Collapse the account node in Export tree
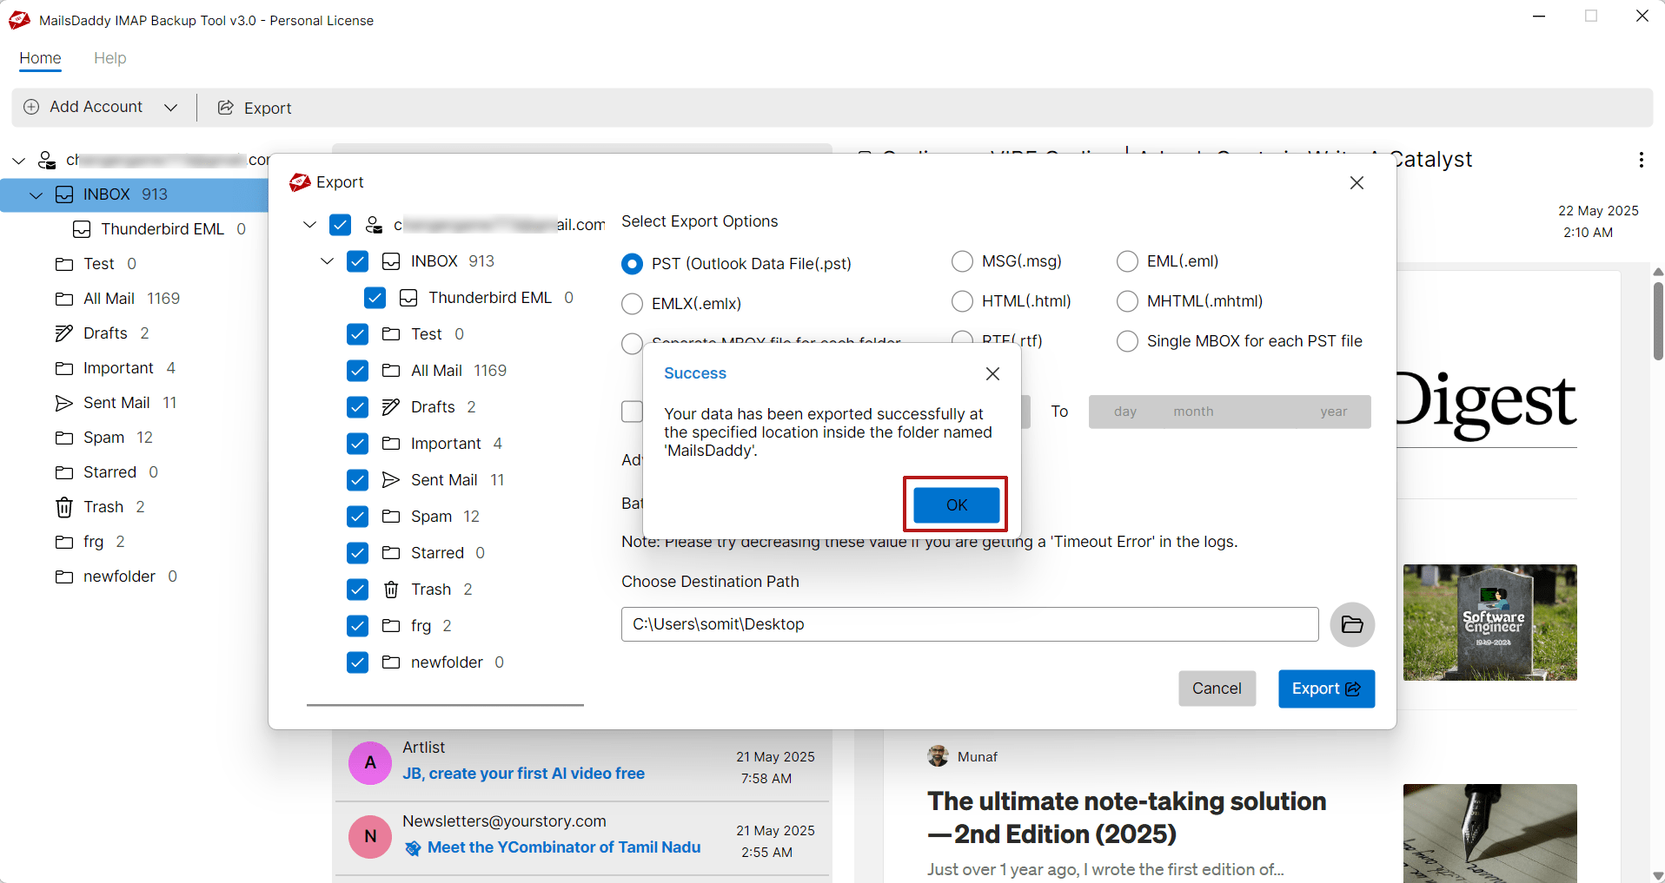Screen dimensions: 1665x883 point(309,225)
